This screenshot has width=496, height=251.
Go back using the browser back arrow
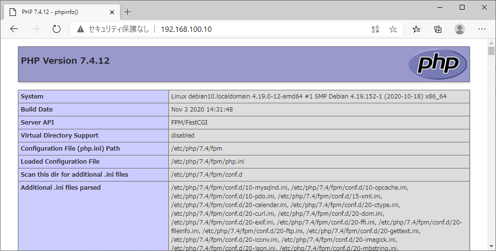(x=14, y=29)
